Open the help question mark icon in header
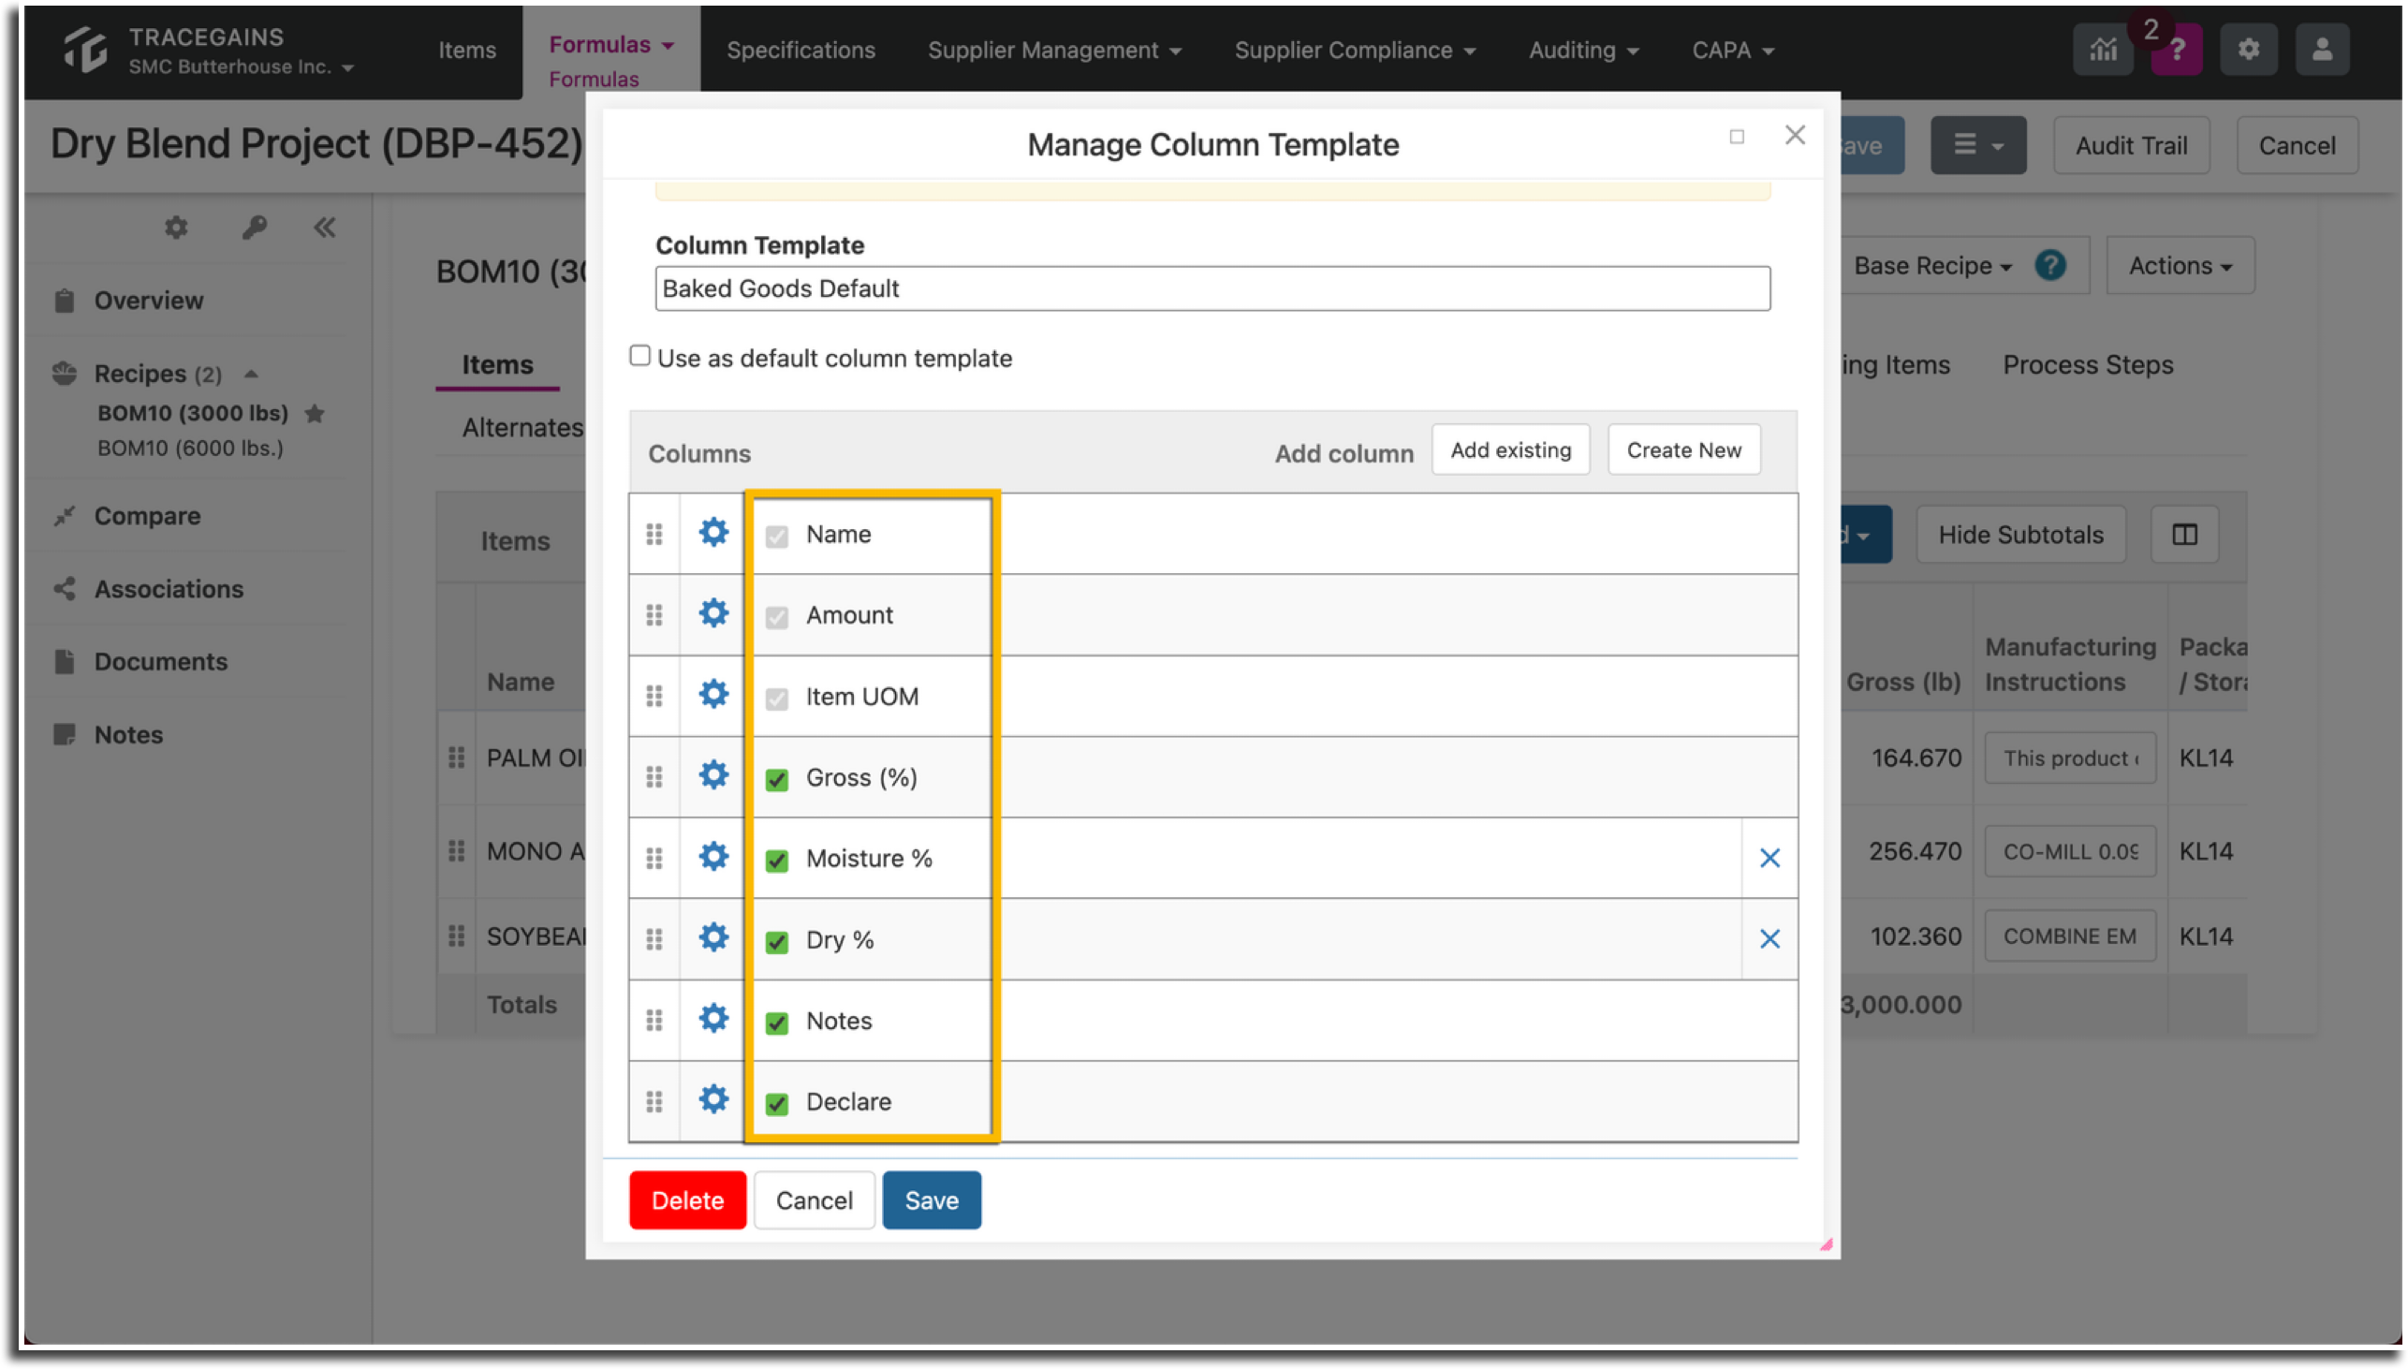 (2176, 50)
